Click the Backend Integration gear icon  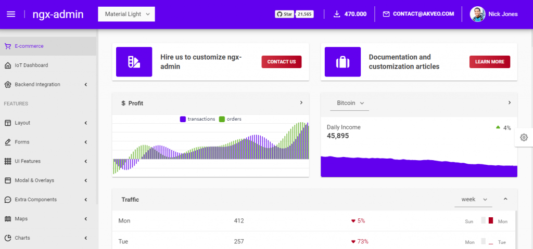[x=7, y=85]
